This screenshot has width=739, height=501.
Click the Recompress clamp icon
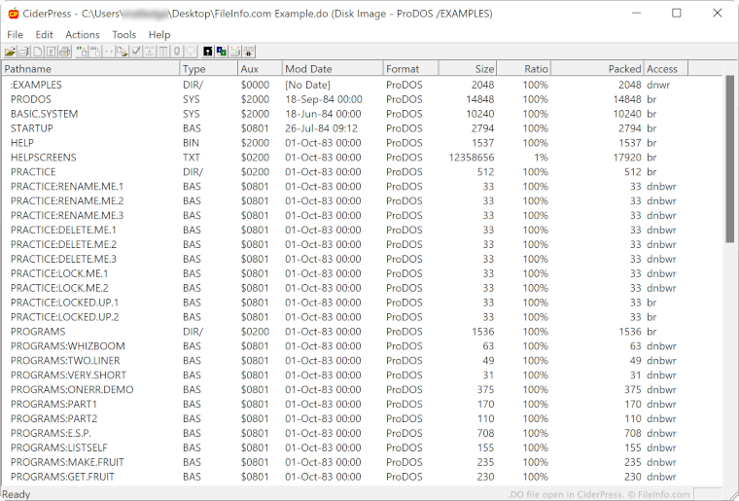pyautogui.click(x=177, y=52)
